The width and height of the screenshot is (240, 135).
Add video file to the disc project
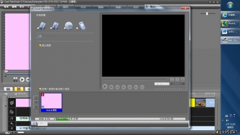tap(42, 26)
